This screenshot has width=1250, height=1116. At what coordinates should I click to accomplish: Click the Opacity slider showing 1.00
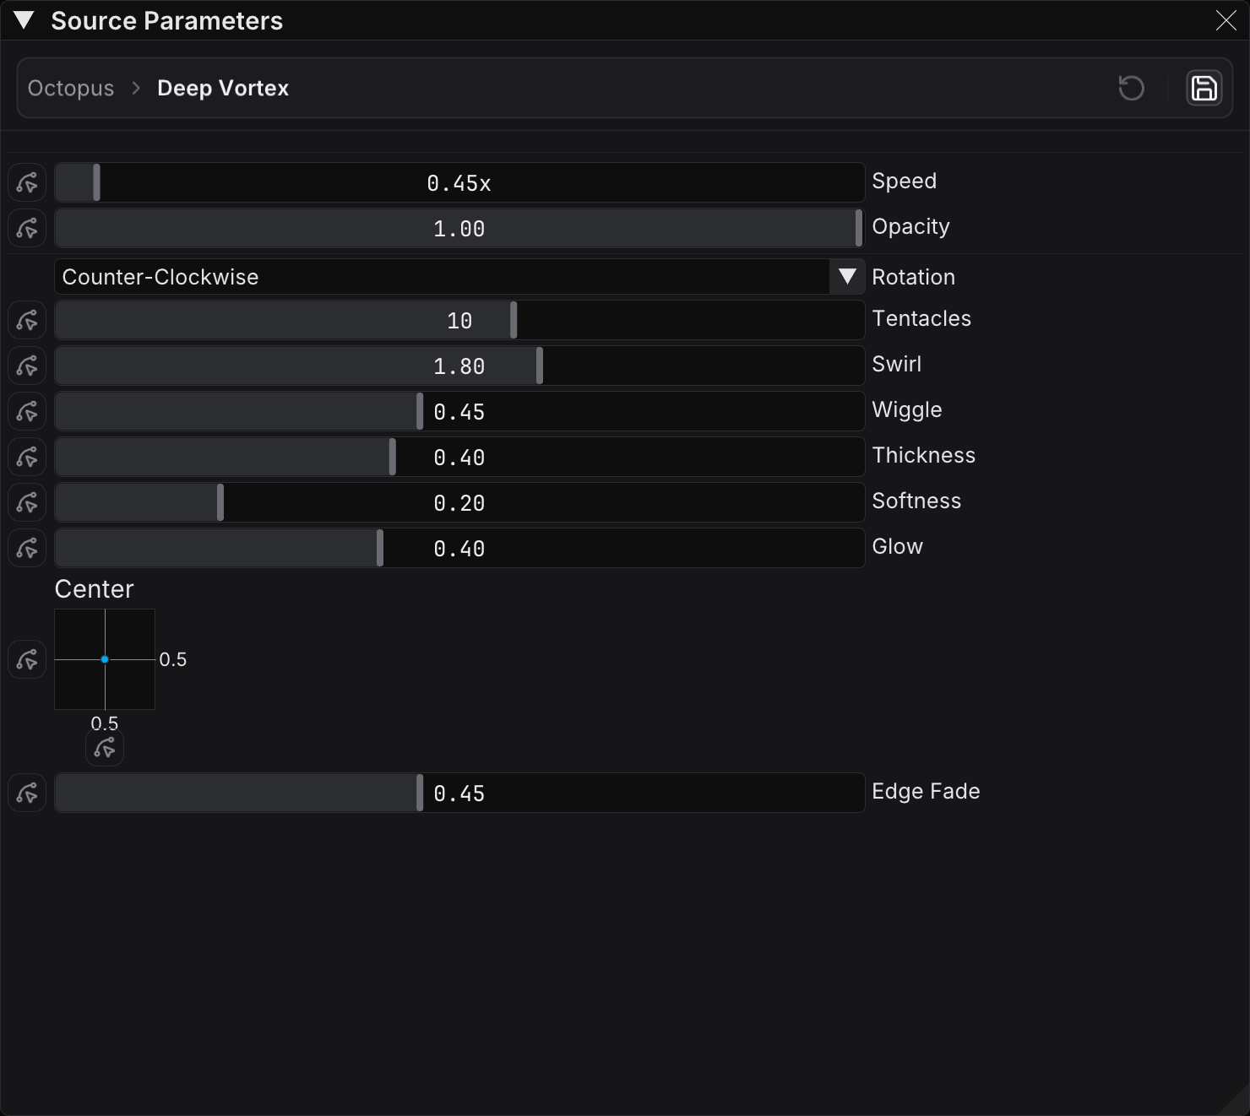click(x=459, y=228)
